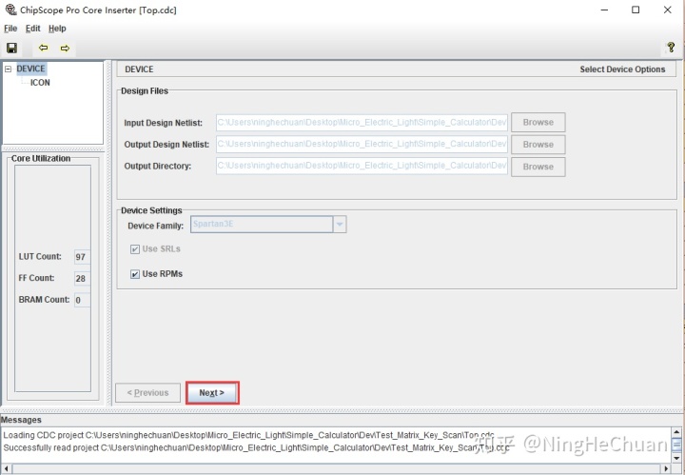Click the left arrow back toolbar icon

(x=43, y=48)
